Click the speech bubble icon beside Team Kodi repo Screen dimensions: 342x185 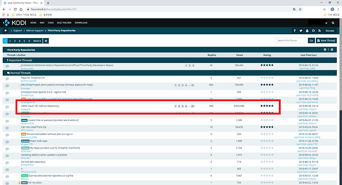coord(7,142)
